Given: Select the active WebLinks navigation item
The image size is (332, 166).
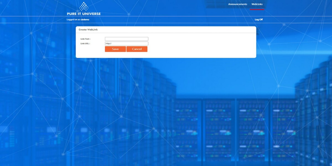Looking at the screenshot, I should 257,4.
